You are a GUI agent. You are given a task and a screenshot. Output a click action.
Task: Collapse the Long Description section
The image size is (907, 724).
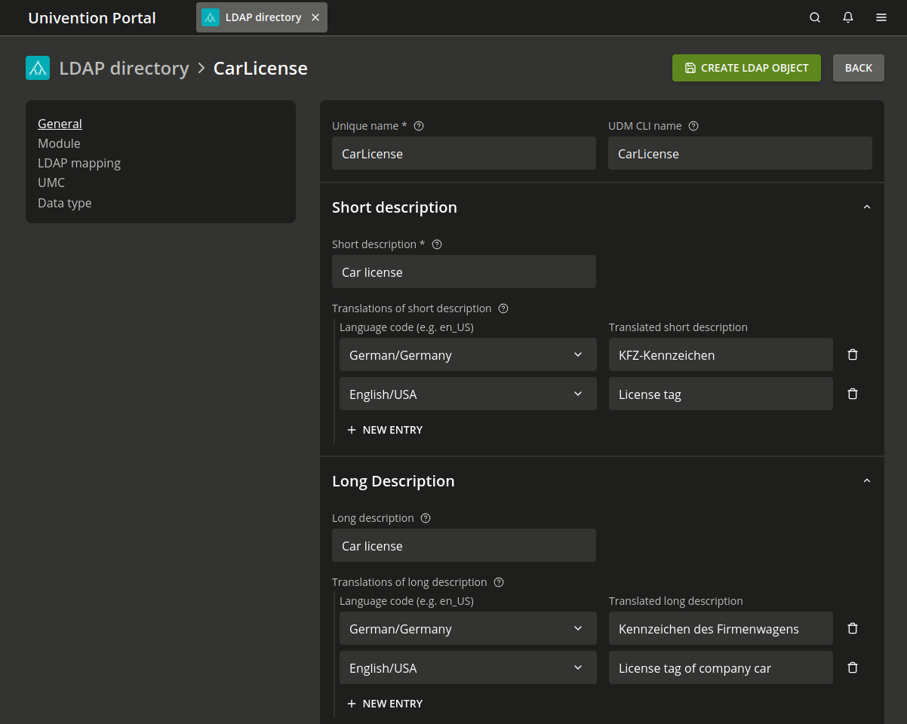click(x=866, y=481)
